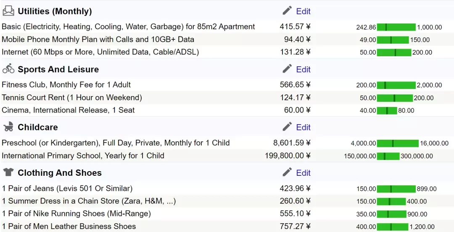Click the Childcare stroller icon

click(9, 127)
